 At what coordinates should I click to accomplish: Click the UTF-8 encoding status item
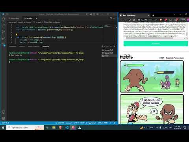click(76, 123)
